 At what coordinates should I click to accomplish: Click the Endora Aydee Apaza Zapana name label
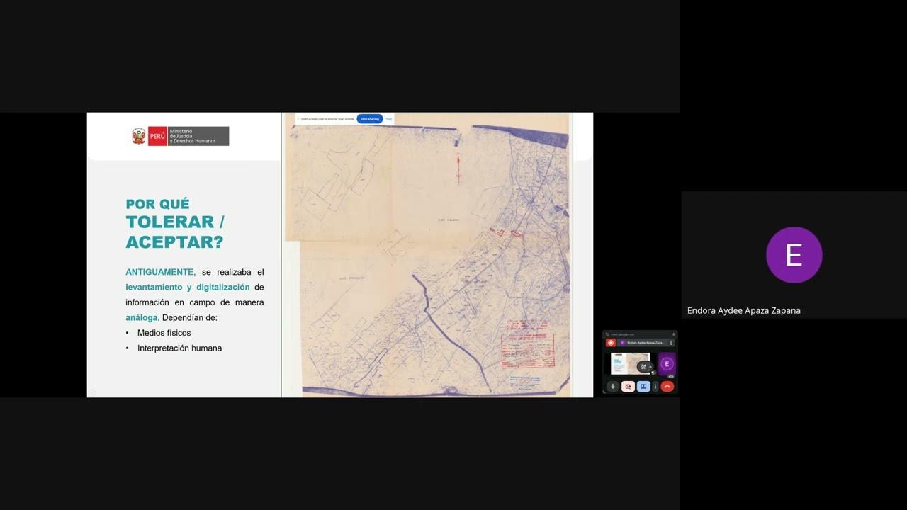point(744,310)
